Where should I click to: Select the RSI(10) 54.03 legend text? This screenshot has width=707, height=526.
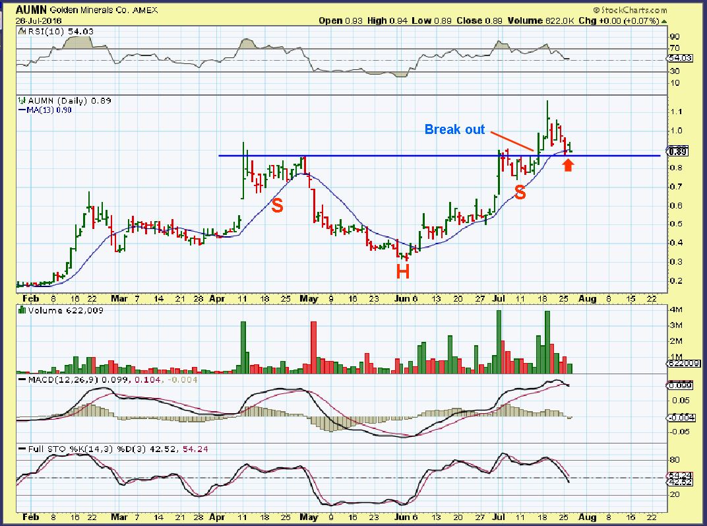click(59, 31)
